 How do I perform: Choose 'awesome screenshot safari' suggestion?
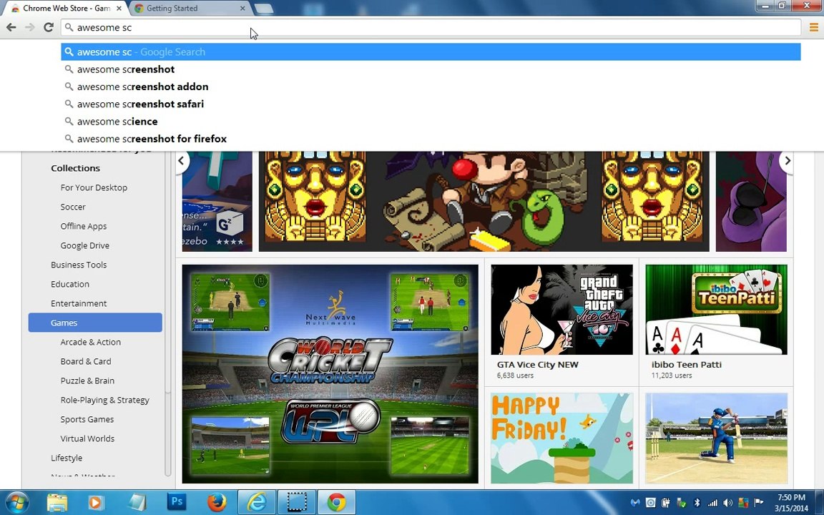[x=431, y=104]
